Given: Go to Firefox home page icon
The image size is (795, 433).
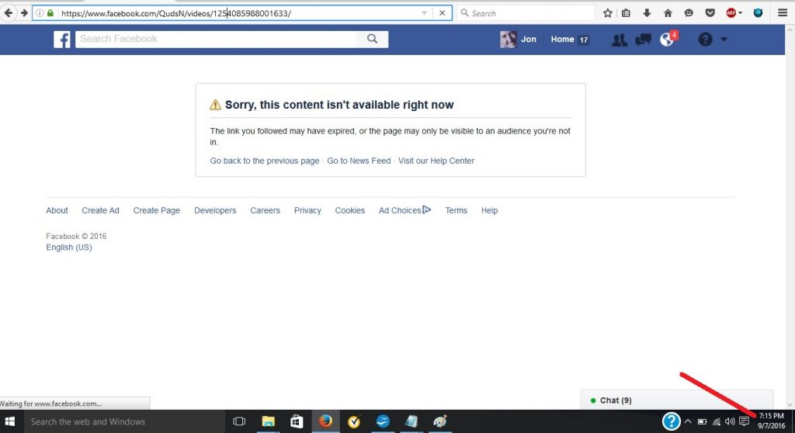Looking at the screenshot, I should point(668,13).
